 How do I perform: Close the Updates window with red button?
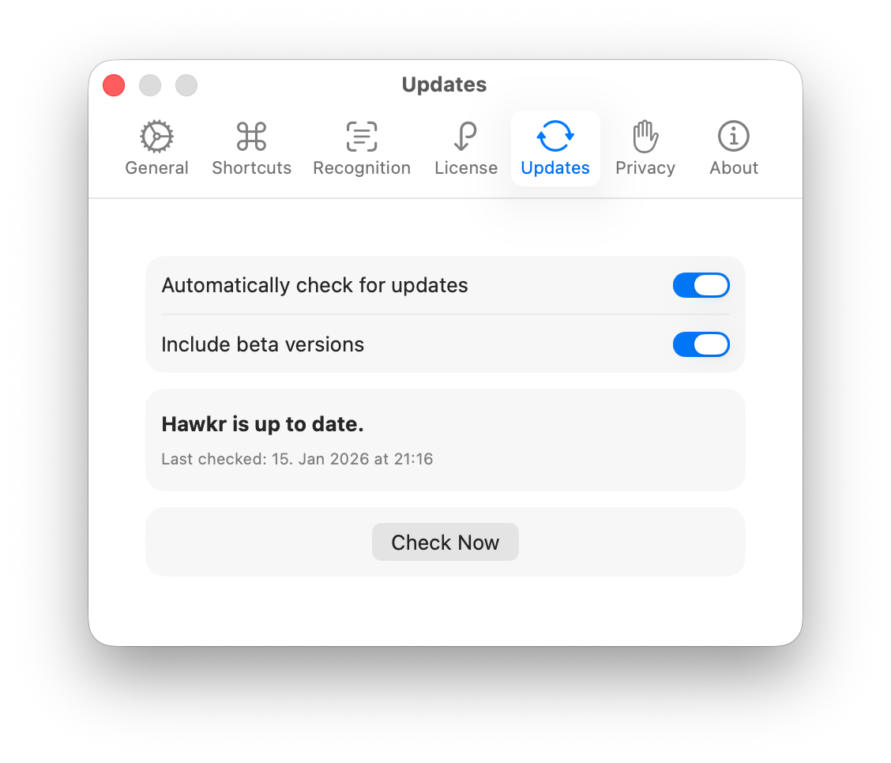[114, 85]
